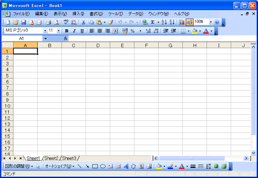The width and height of the screenshot is (258, 178).
Task: Apply the blue line color in drawing toolbar
Action: (x=170, y=166)
